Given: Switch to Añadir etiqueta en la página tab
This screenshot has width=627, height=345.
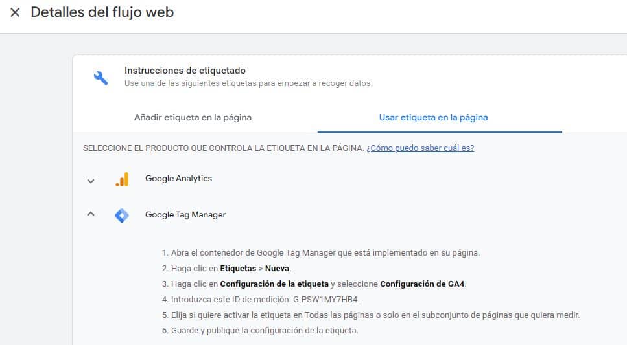Looking at the screenshot, I should point(193,117).
